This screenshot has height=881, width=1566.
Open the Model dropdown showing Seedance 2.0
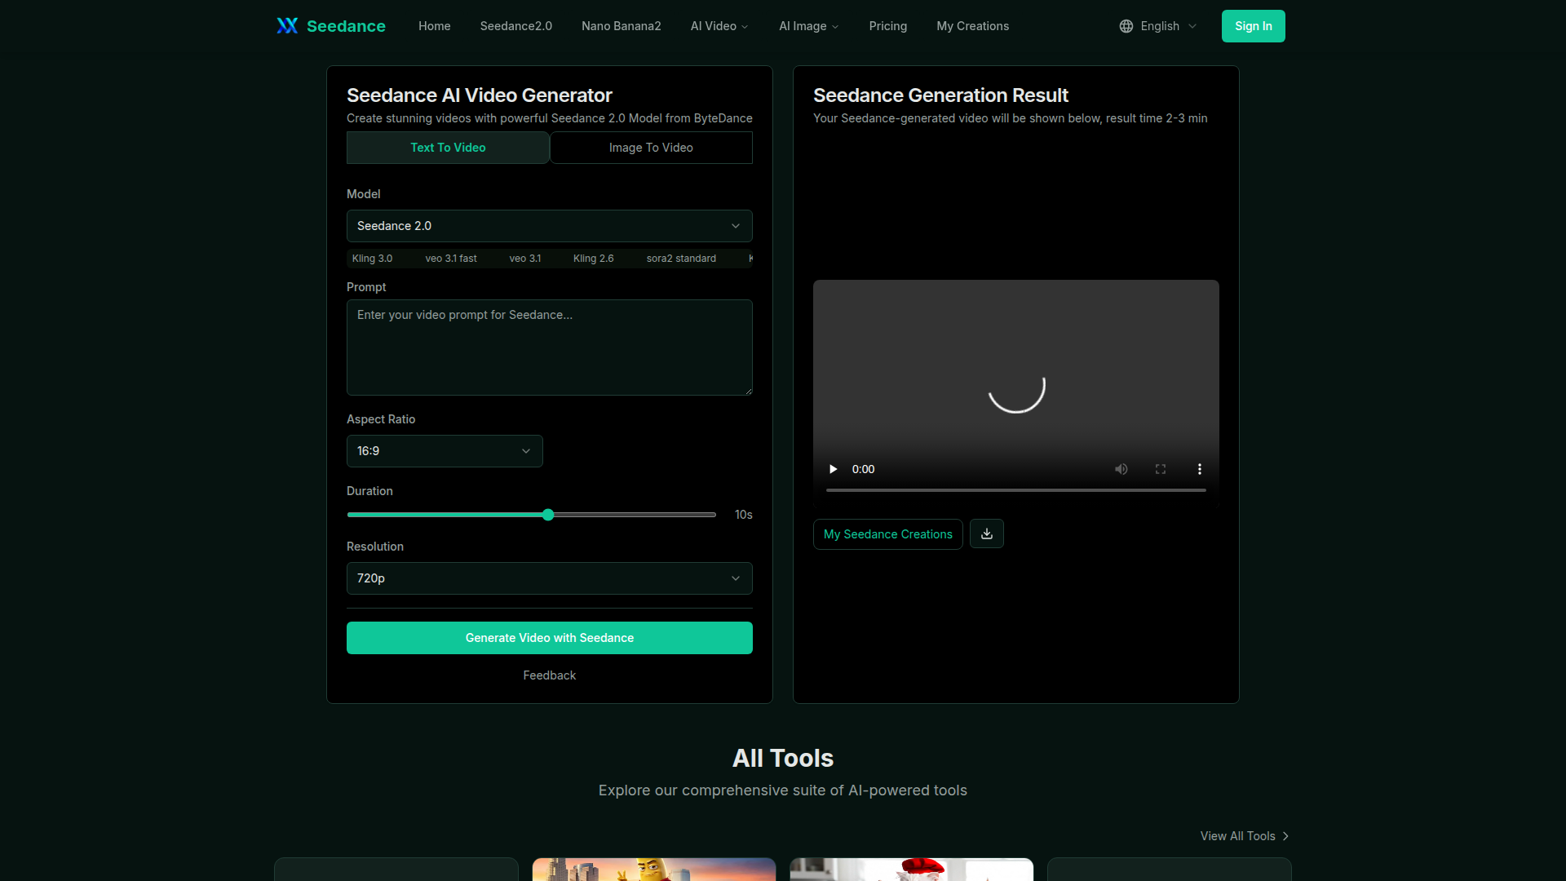coord(549,226)
